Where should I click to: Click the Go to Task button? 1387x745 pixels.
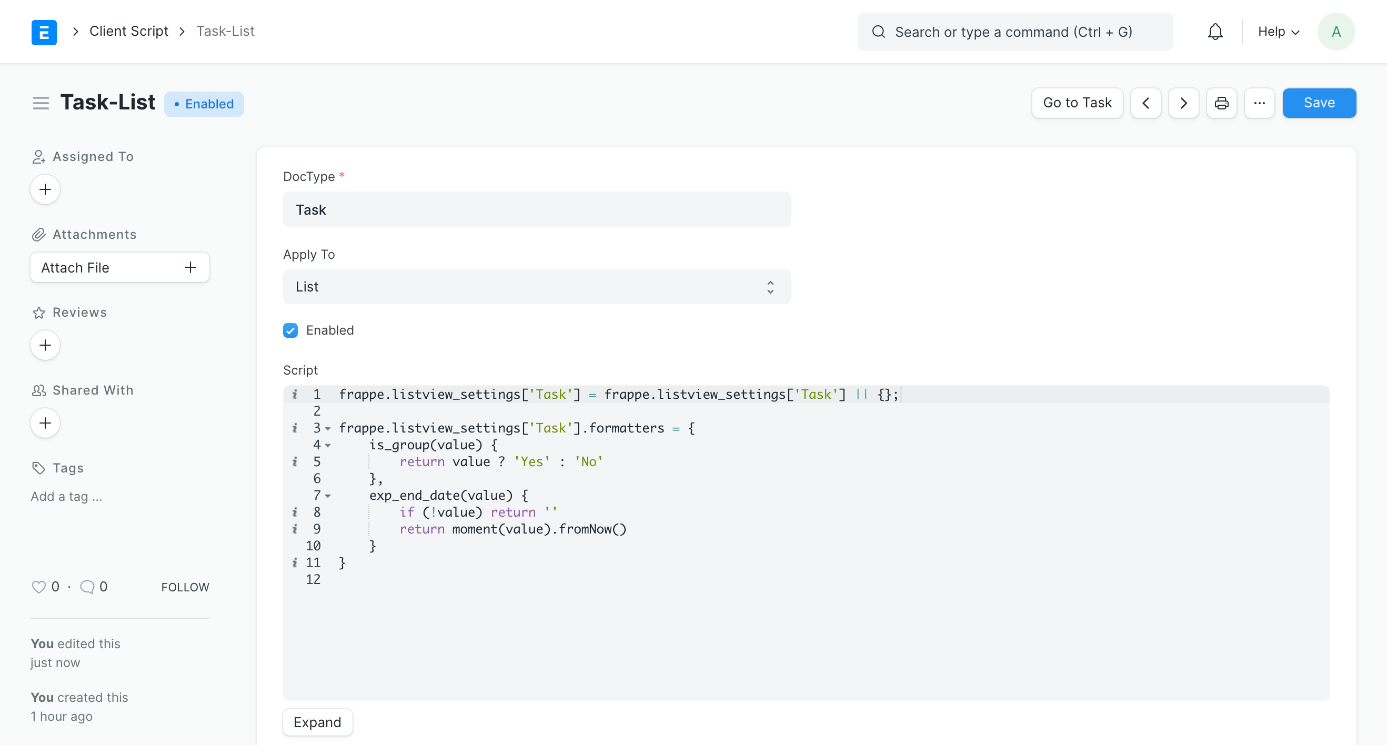[x=1078, y=103]
